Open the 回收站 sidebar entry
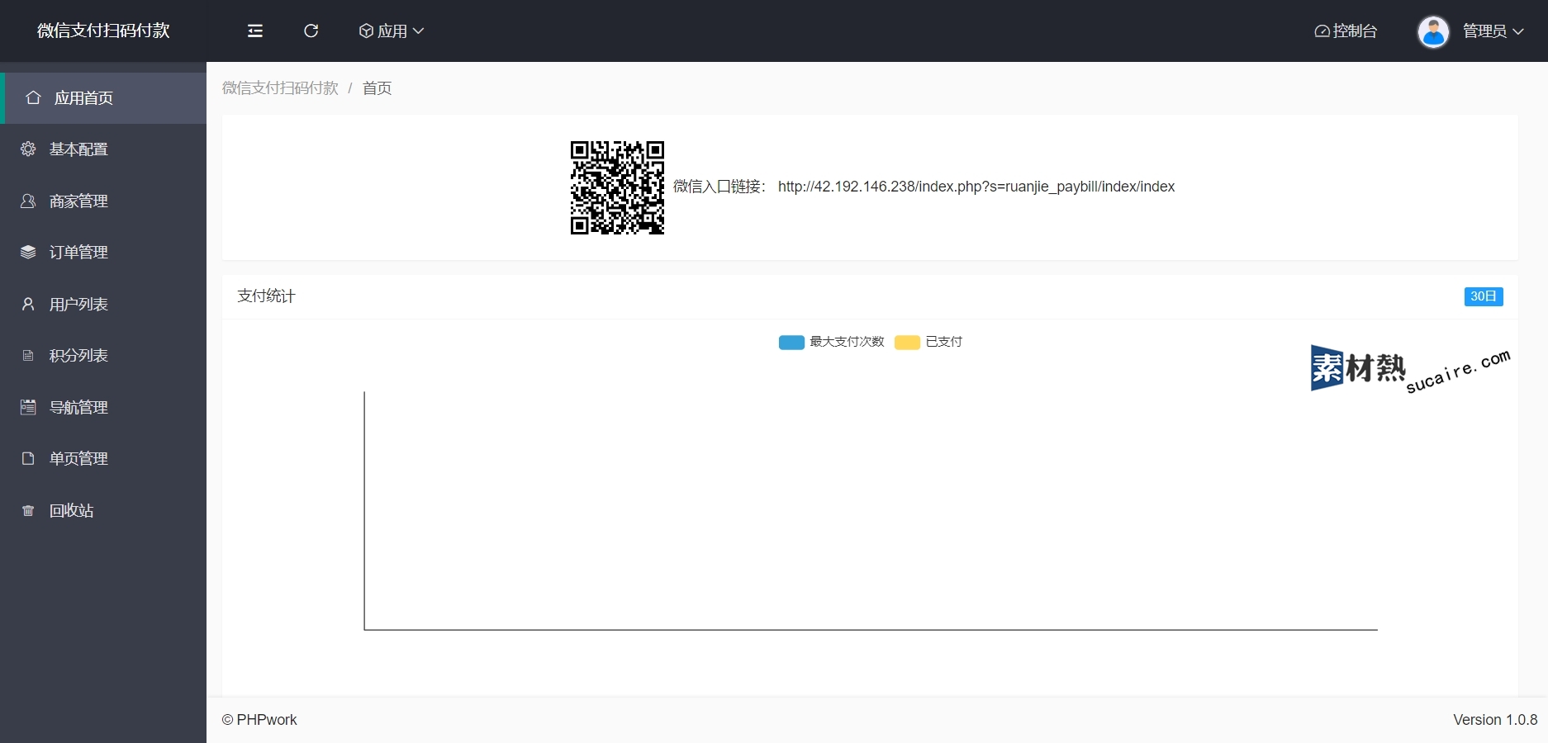The width and height of the screenshot is (1548, 743). pyautogui.click(x=103, y=510)
